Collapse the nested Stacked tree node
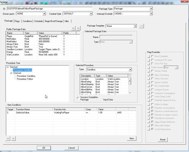The height and width of the screenshot is (152, 189). [x=11, y=73]
